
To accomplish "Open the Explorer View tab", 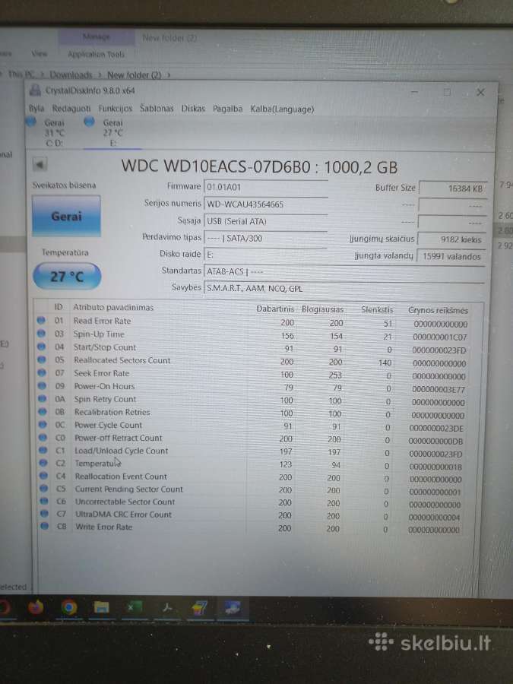I will point(39,54).
